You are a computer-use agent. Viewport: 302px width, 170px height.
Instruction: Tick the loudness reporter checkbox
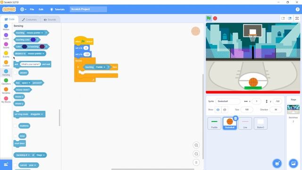tap(16, 126)
